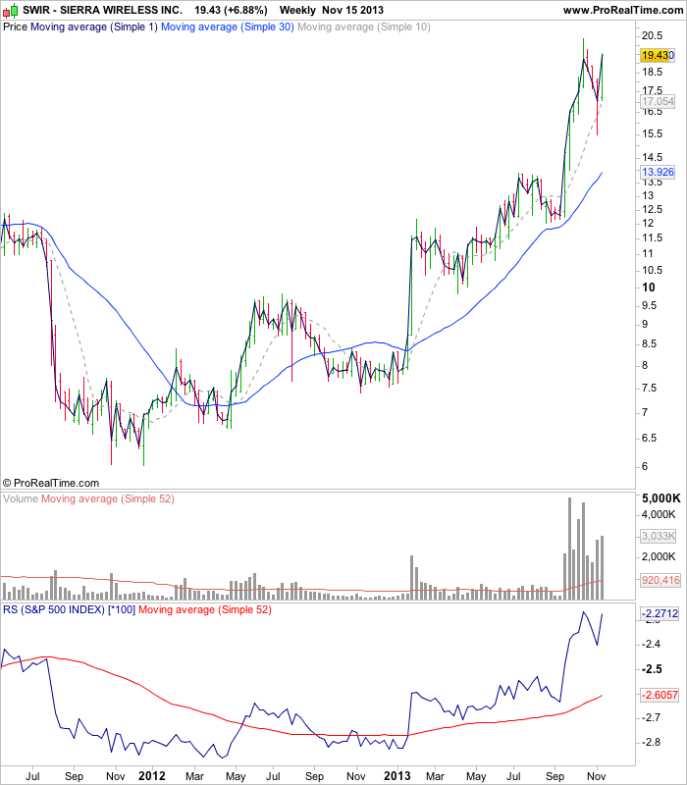Click the 3,033K volume value tag

tap(659, 536)
